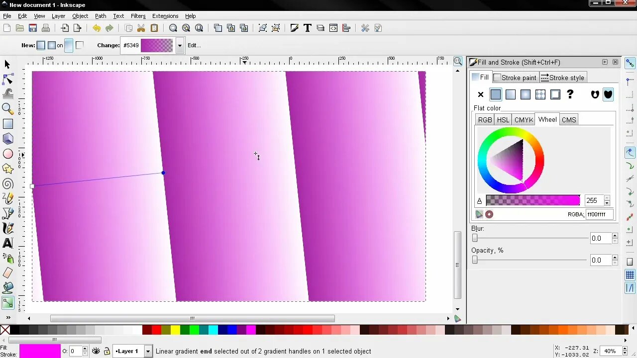
Task: Adjust the status bar O: opacity spinner
Action: (85, 351)
